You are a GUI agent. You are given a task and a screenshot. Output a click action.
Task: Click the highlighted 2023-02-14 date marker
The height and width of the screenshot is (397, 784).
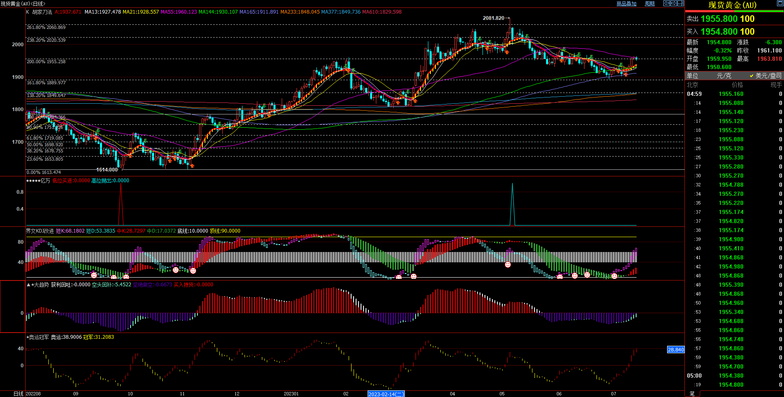[x=386, y=394]
